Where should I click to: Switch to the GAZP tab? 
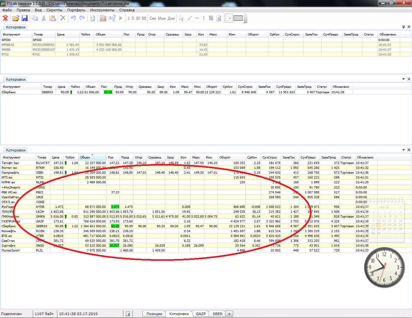pyautogui.click(x=201, y=314)
